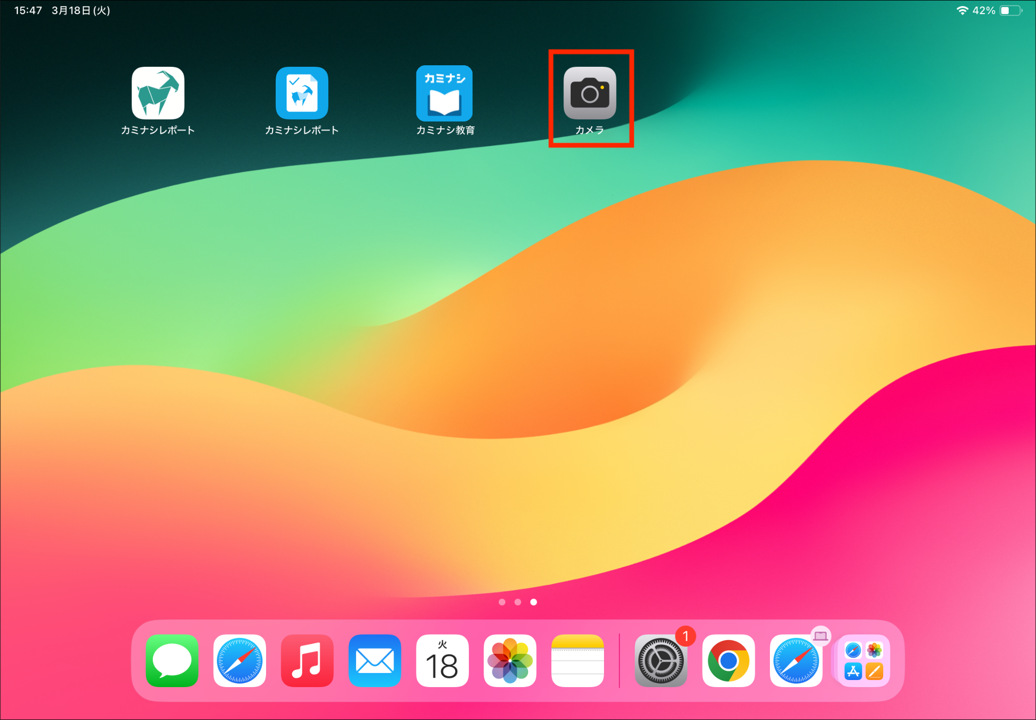1036x720 pixels.
Task: Open Settings with notification badge
Action: [661, 661]
